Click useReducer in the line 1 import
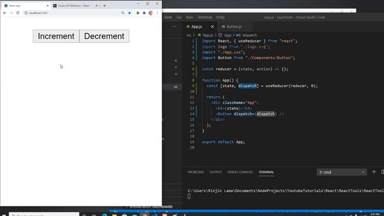384x216 pixels. (250, 41)
